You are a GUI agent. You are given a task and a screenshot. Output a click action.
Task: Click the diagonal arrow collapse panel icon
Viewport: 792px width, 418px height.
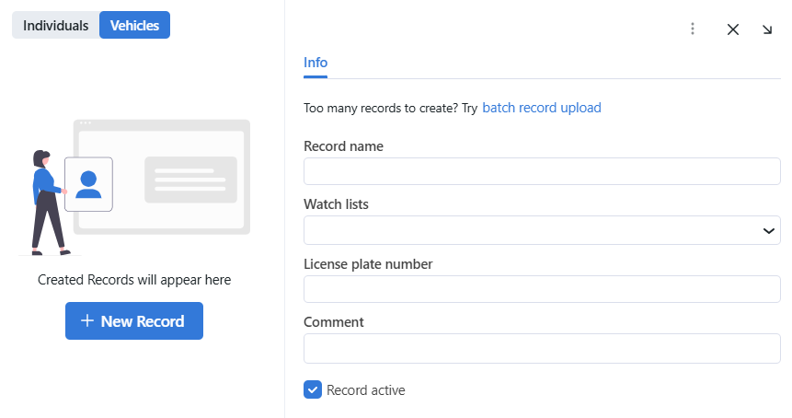pyautogui.click(x=767, y=29)
